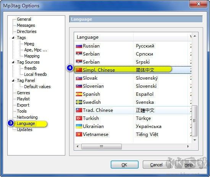
Task: Select the Slovenský native name cell
Action: click(x=147, y=78)
